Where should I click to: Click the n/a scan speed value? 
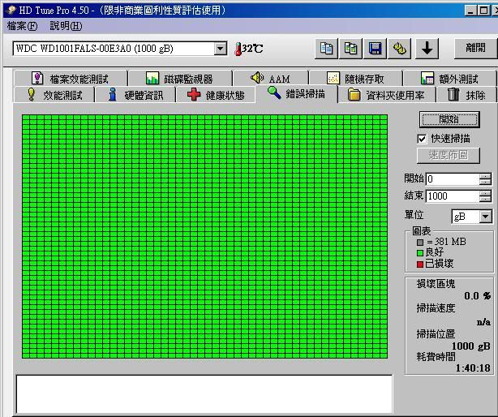click(483, 322)
